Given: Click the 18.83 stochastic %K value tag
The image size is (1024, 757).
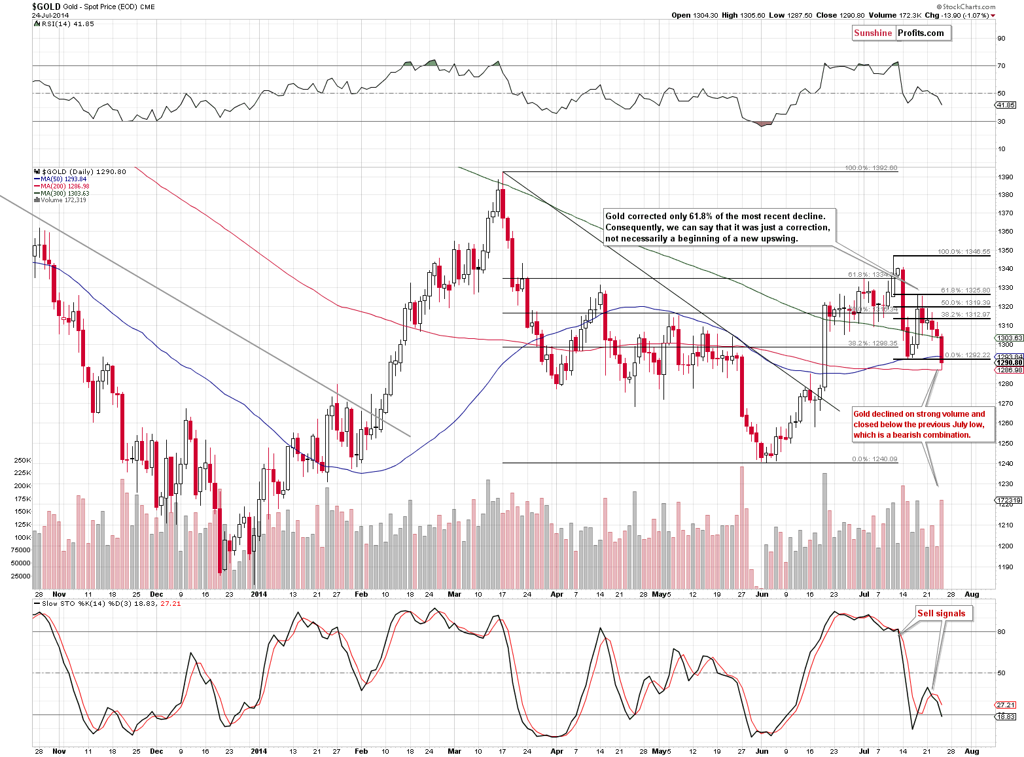Looking at the screenshot, I should click(1006, 717).
